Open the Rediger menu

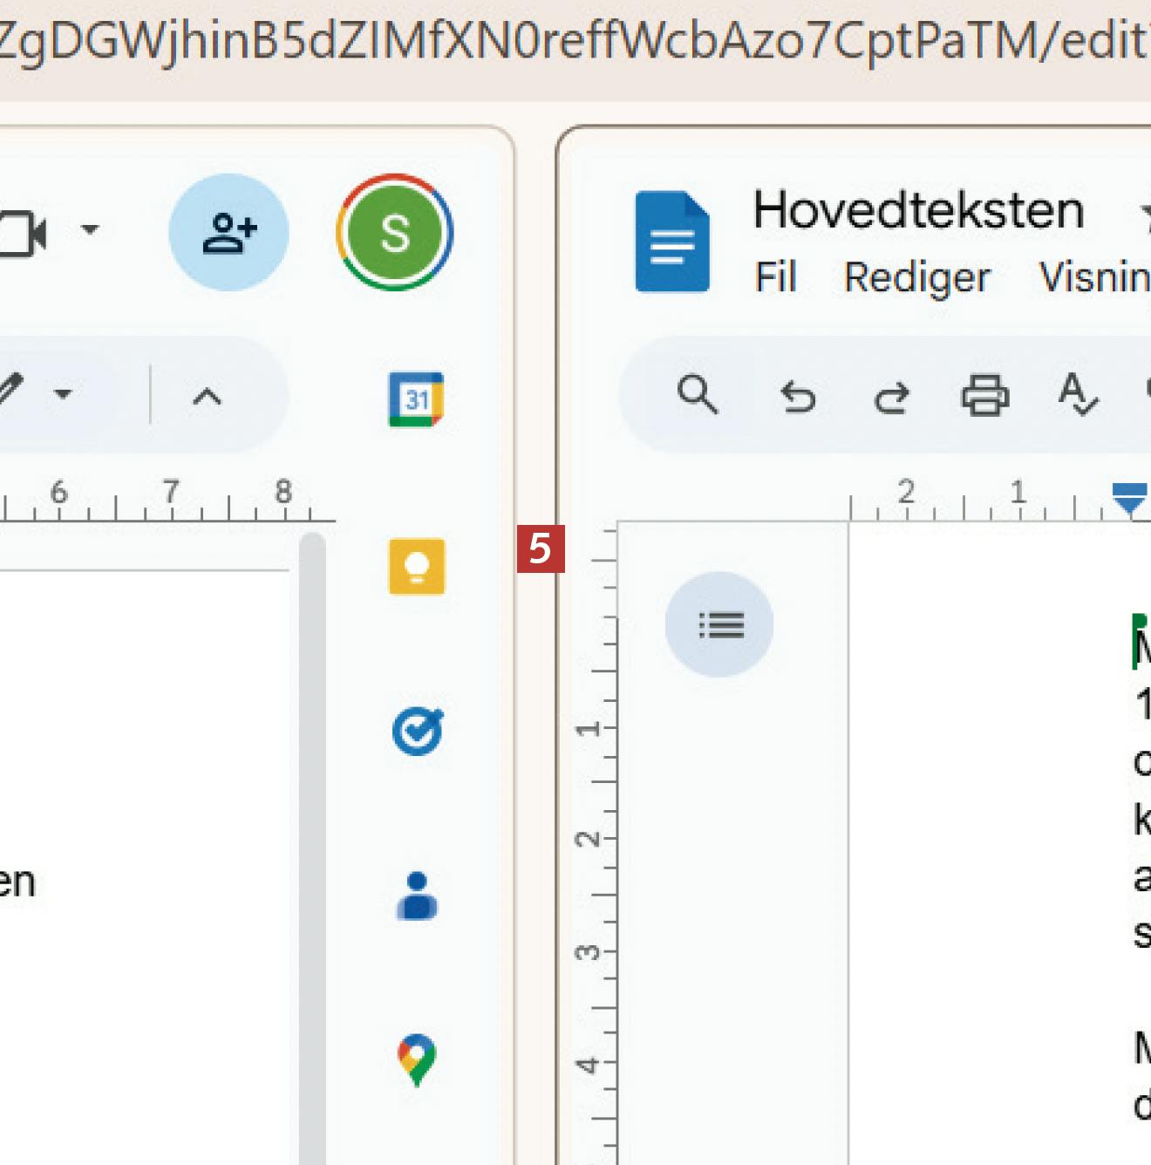[x=916, y=278]
